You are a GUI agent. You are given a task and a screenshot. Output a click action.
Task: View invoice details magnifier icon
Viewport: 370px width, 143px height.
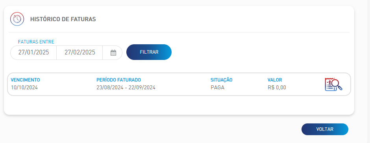point(333,84)
